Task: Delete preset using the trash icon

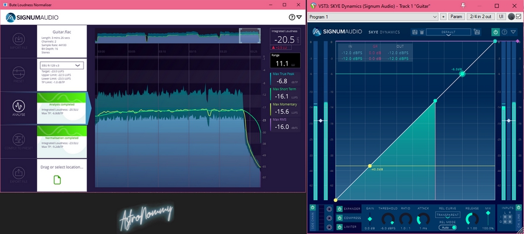Action: pos(422,33)
